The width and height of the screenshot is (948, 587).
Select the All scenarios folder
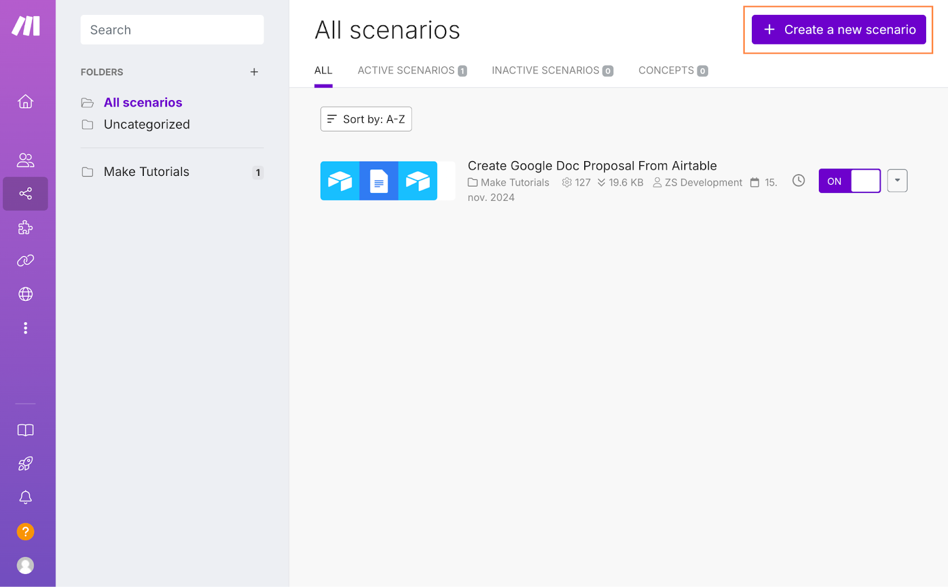(143, 102)
